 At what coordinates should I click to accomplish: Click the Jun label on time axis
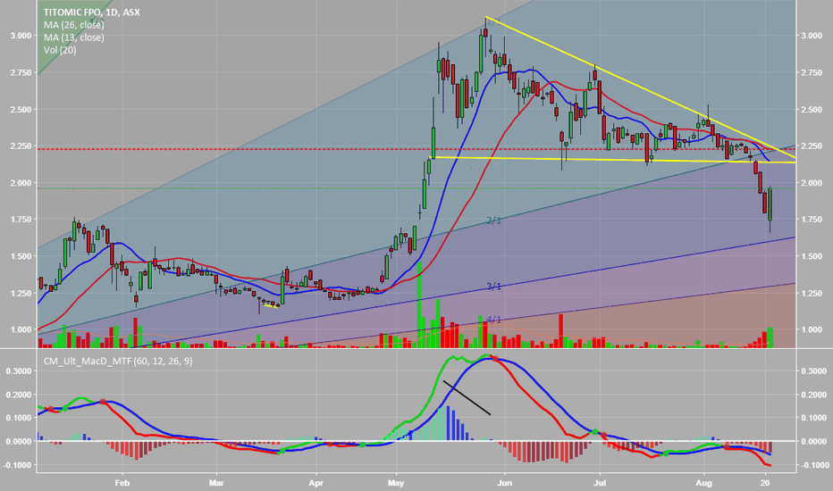[505, 482]
